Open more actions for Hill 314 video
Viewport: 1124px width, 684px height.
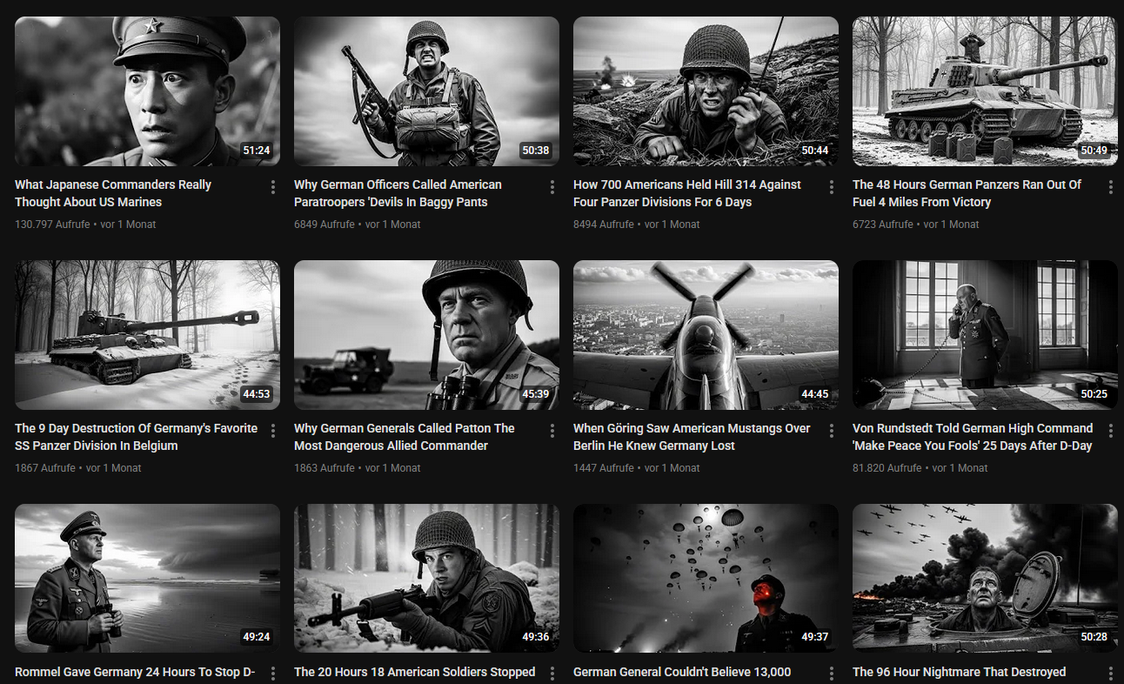[x=832, y=187]
